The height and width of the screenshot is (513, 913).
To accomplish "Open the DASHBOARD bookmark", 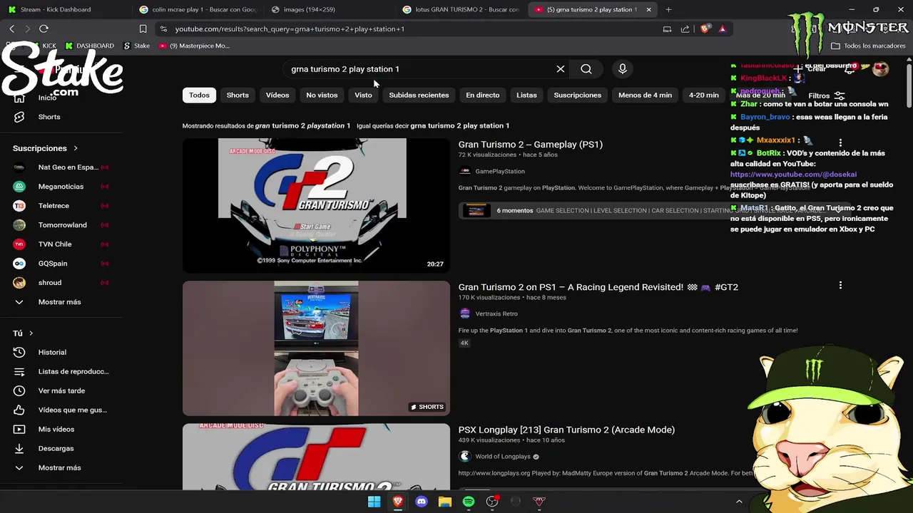I will click(89, 46).
